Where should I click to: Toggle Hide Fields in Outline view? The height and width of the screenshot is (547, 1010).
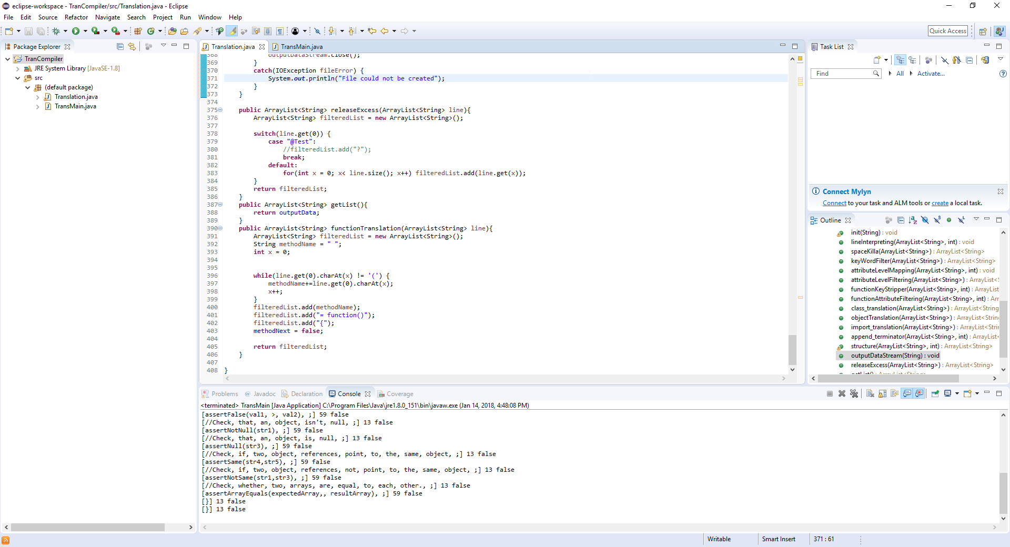click(x=925, y=220)
